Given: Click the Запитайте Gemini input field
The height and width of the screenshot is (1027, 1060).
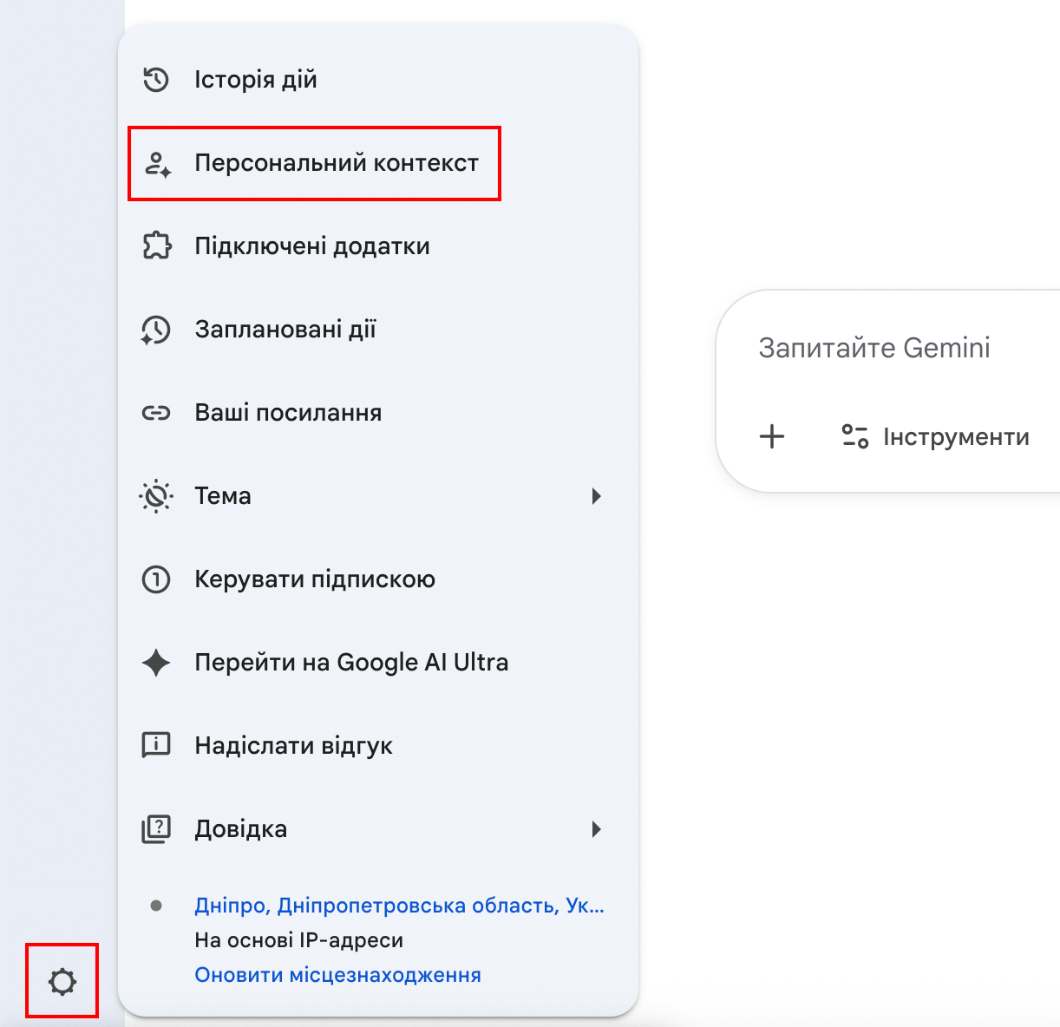Looking at the screenshot, I should click(874, 348).
